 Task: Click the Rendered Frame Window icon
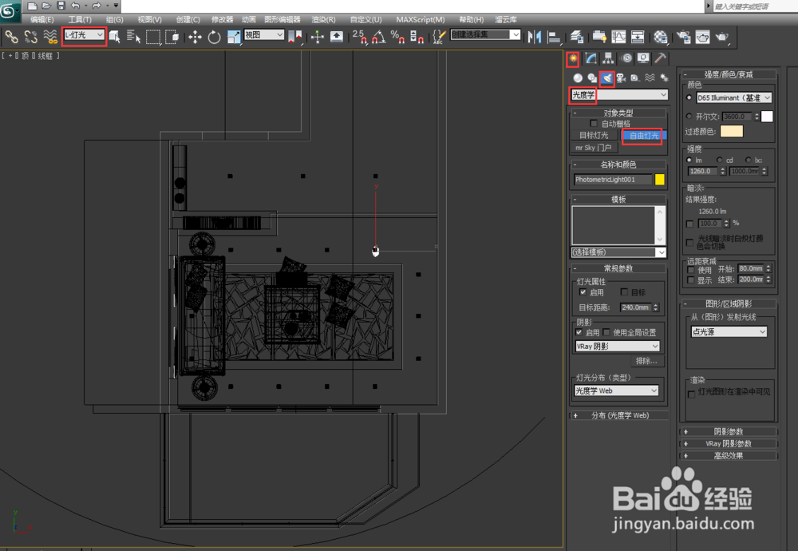703,37
